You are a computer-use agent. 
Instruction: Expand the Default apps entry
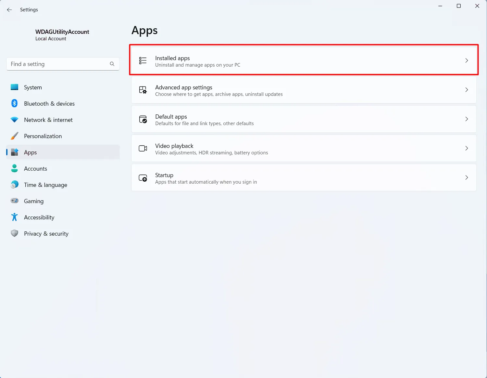point(467,119)
